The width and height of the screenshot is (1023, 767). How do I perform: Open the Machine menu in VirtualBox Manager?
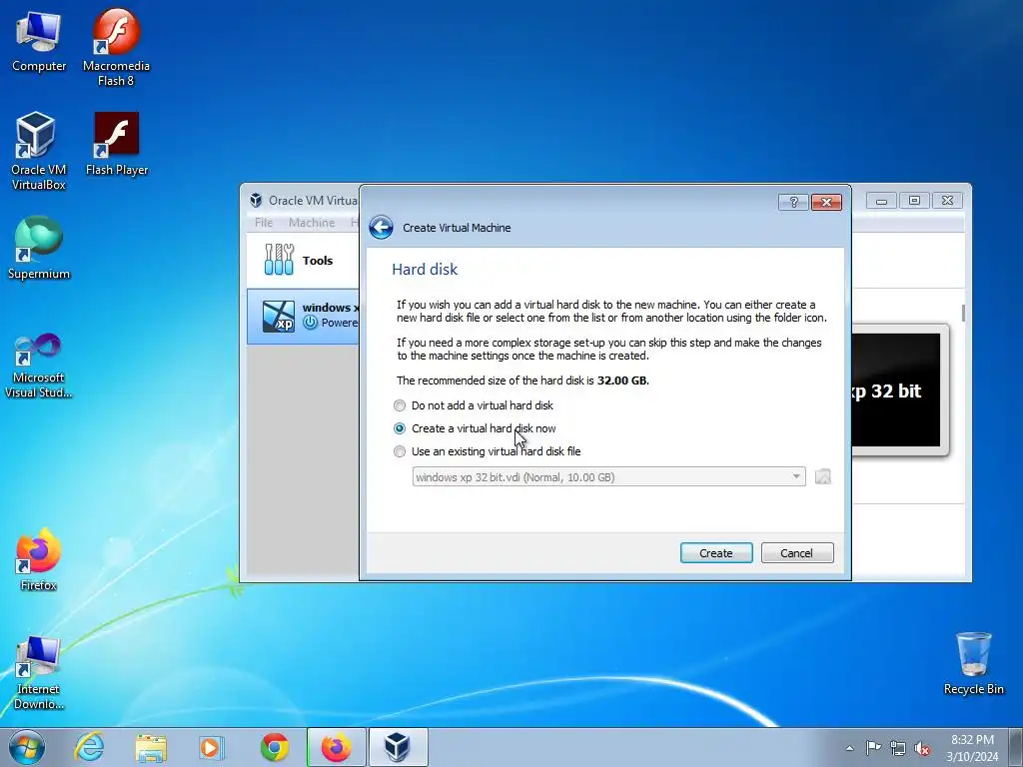click(312, 223)
